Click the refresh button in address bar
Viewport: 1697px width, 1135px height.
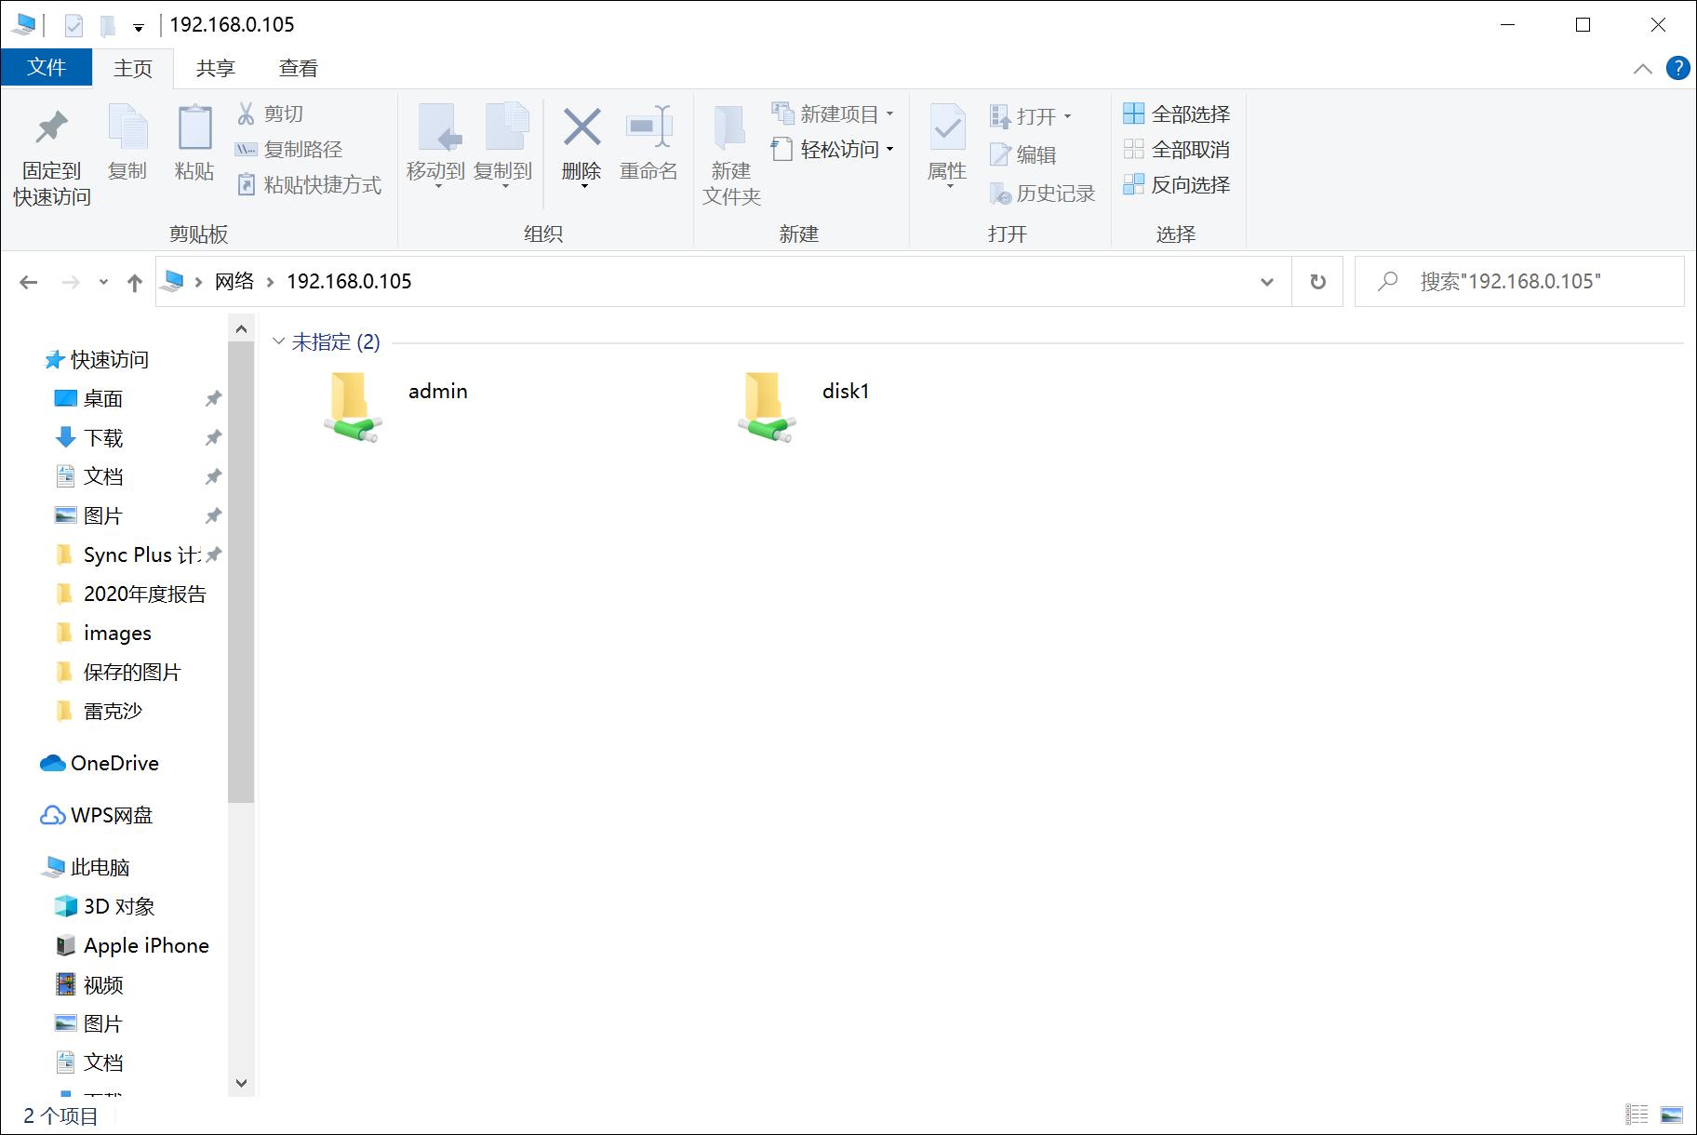tap(1317, 281)
